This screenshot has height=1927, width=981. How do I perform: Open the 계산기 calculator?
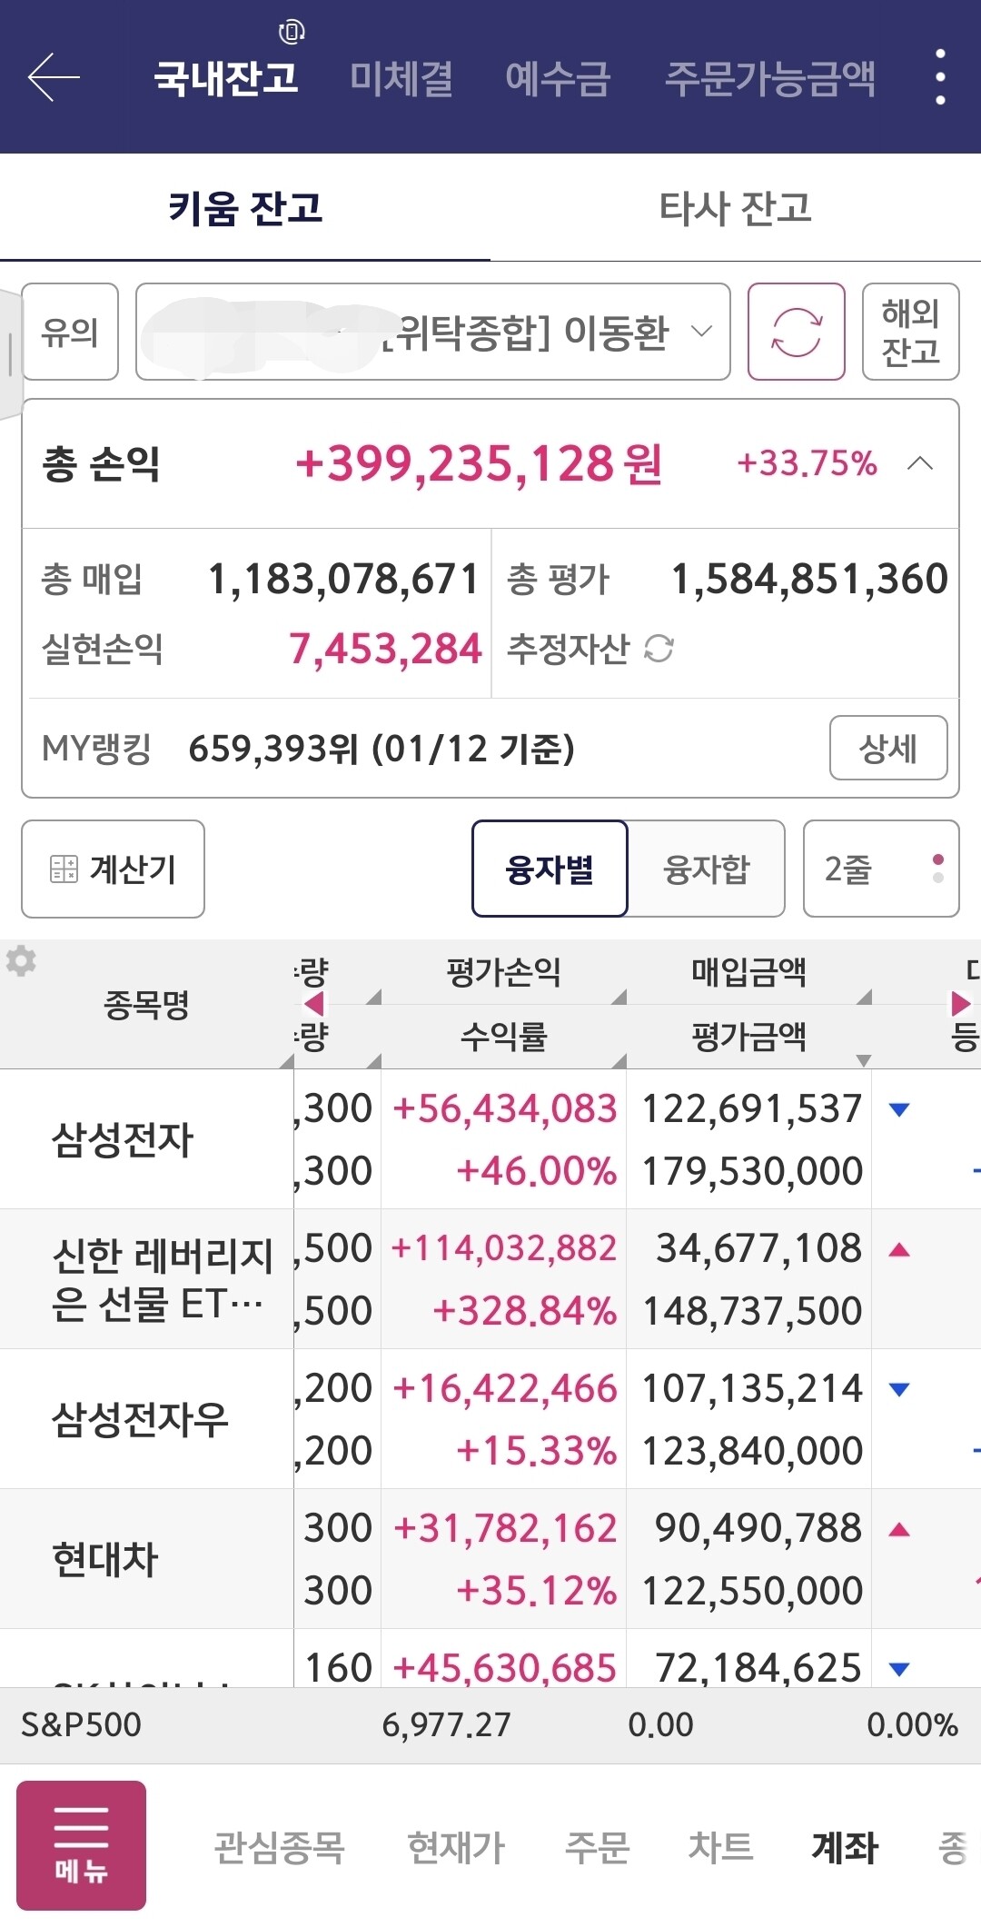[x=114, y=869]
